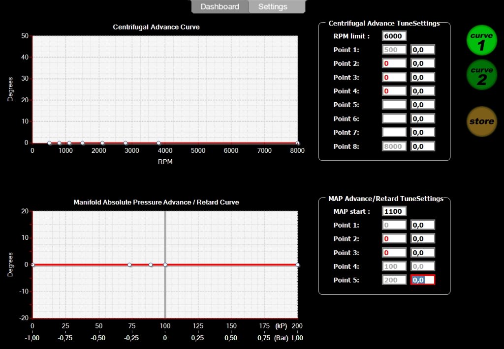
Task: Open the Dashboard tab
Action: [220, 7]
